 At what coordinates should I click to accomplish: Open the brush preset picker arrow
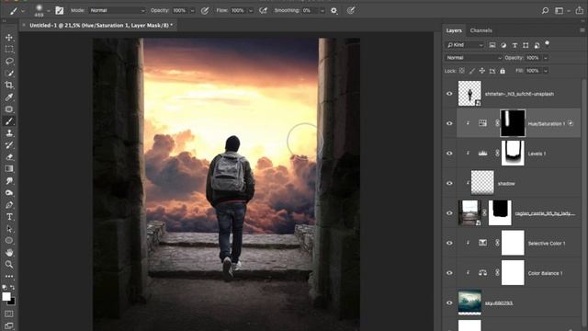[49, 11]
